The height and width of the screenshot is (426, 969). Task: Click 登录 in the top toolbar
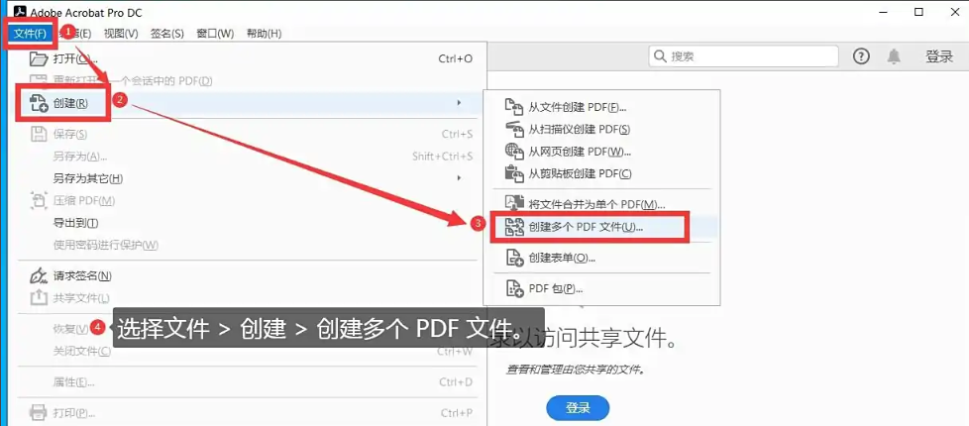coord(939,56)
